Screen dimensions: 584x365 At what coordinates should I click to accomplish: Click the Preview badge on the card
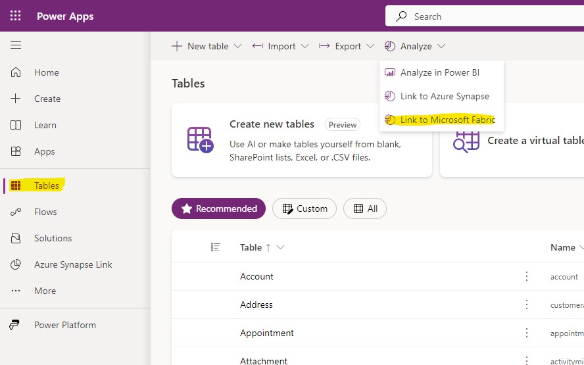tap(342, 125)
